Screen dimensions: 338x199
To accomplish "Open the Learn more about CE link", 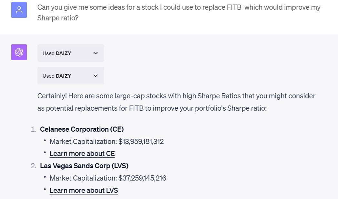I will pyautogui.click(x=82, y=153).
